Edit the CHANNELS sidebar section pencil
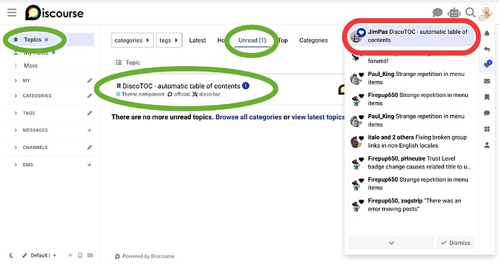The height and width of the screenshot is (264, 499). coord(90,148)
